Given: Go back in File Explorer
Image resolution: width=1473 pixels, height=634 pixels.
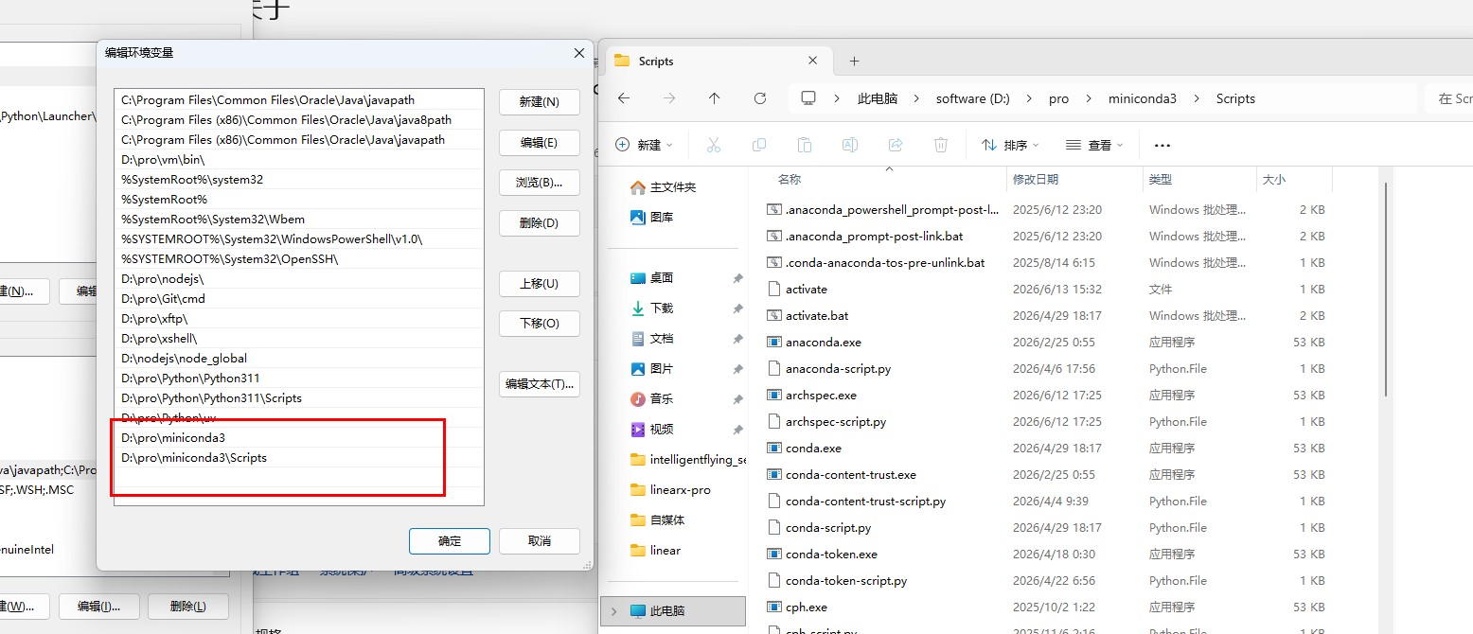Looking at the screenshot, I should (x=623, y=98).
